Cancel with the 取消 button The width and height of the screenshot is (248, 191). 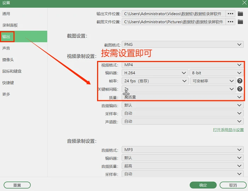[x=233, y=185]
